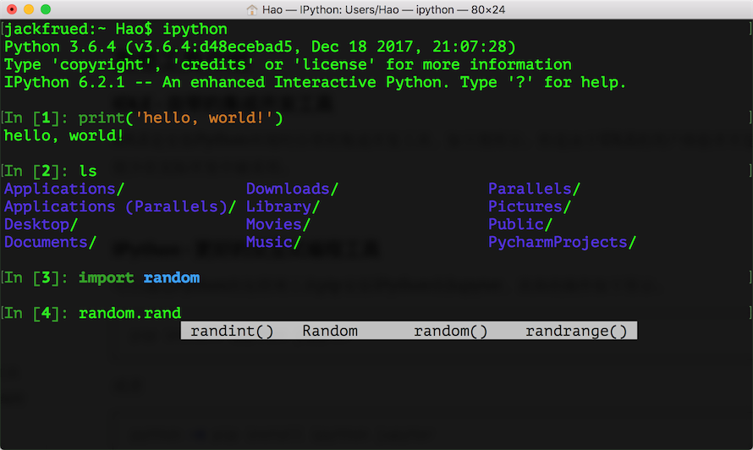Pick random() from the completion suggestions
The image size is (753, 450).
(451, 332)
